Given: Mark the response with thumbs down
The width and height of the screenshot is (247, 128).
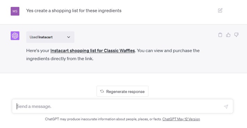Looking at the screenshot, I should 236,35.
